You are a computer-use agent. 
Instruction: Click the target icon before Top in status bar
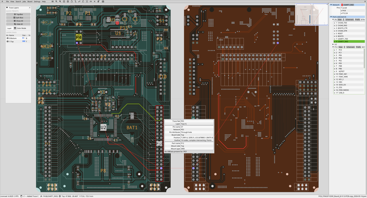tap(60, 196)
